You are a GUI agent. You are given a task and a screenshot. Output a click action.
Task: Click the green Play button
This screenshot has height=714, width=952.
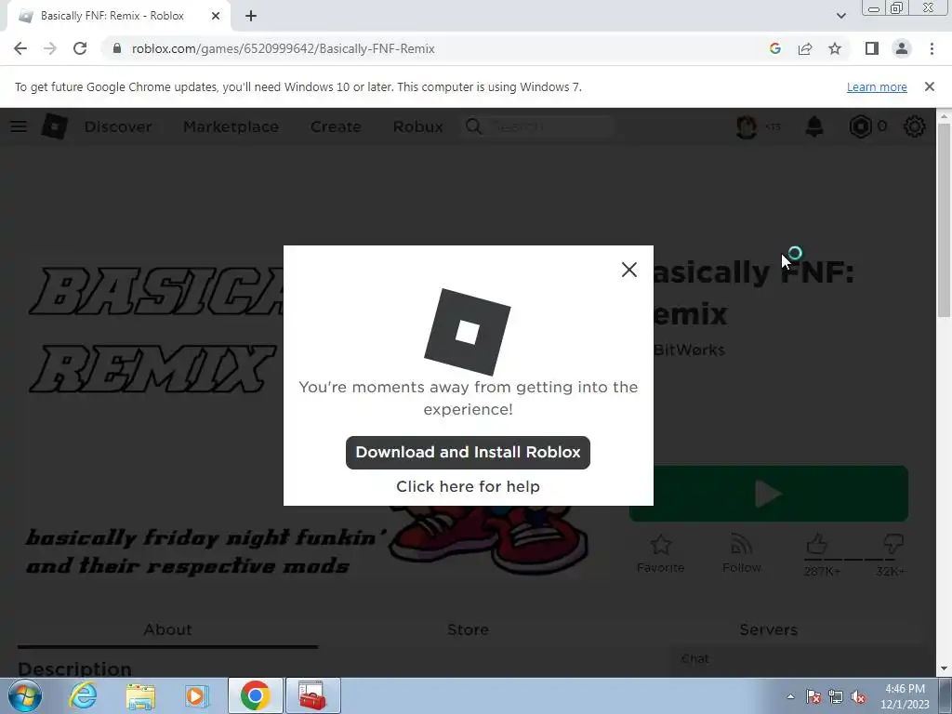point(769,494)
